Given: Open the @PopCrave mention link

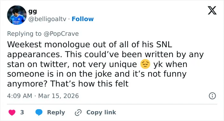Looking at the screenshot, I should click(x=61, y=34).
